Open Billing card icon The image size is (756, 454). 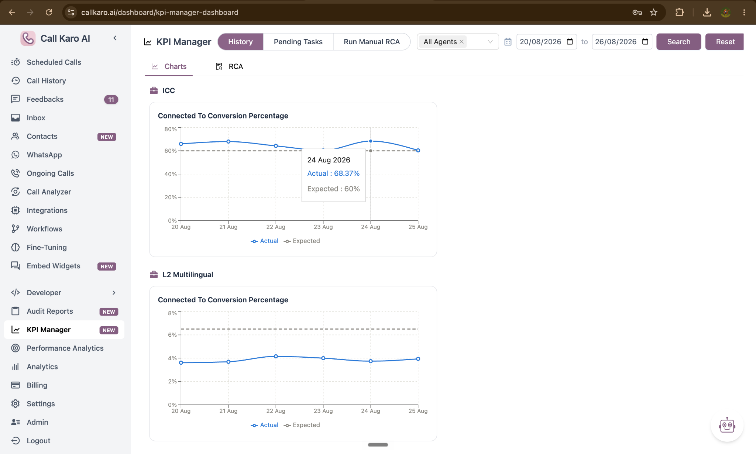(16, 385)
